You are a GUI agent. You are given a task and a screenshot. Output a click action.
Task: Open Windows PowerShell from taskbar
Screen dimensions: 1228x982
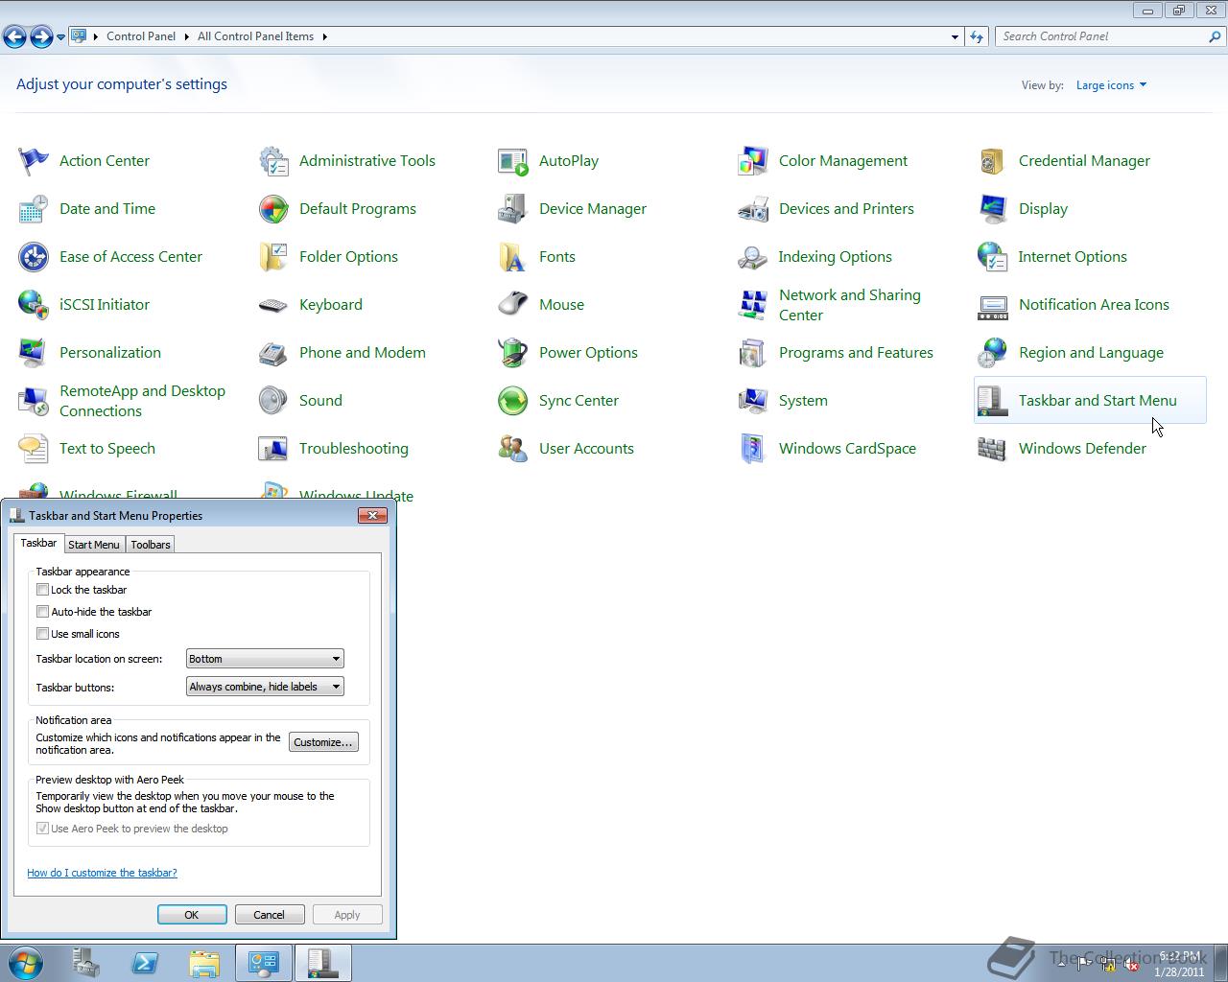point(146,963)
